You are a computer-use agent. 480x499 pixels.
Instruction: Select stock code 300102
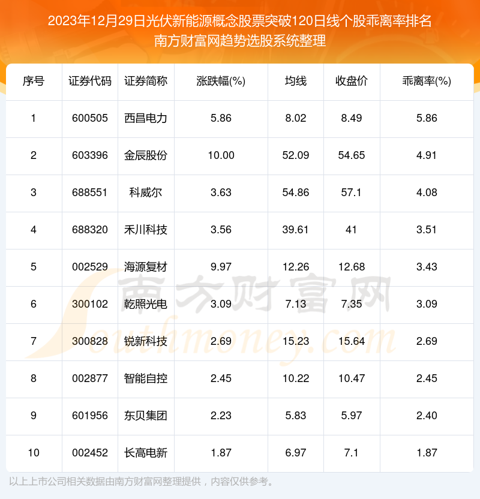coord(90,304)
